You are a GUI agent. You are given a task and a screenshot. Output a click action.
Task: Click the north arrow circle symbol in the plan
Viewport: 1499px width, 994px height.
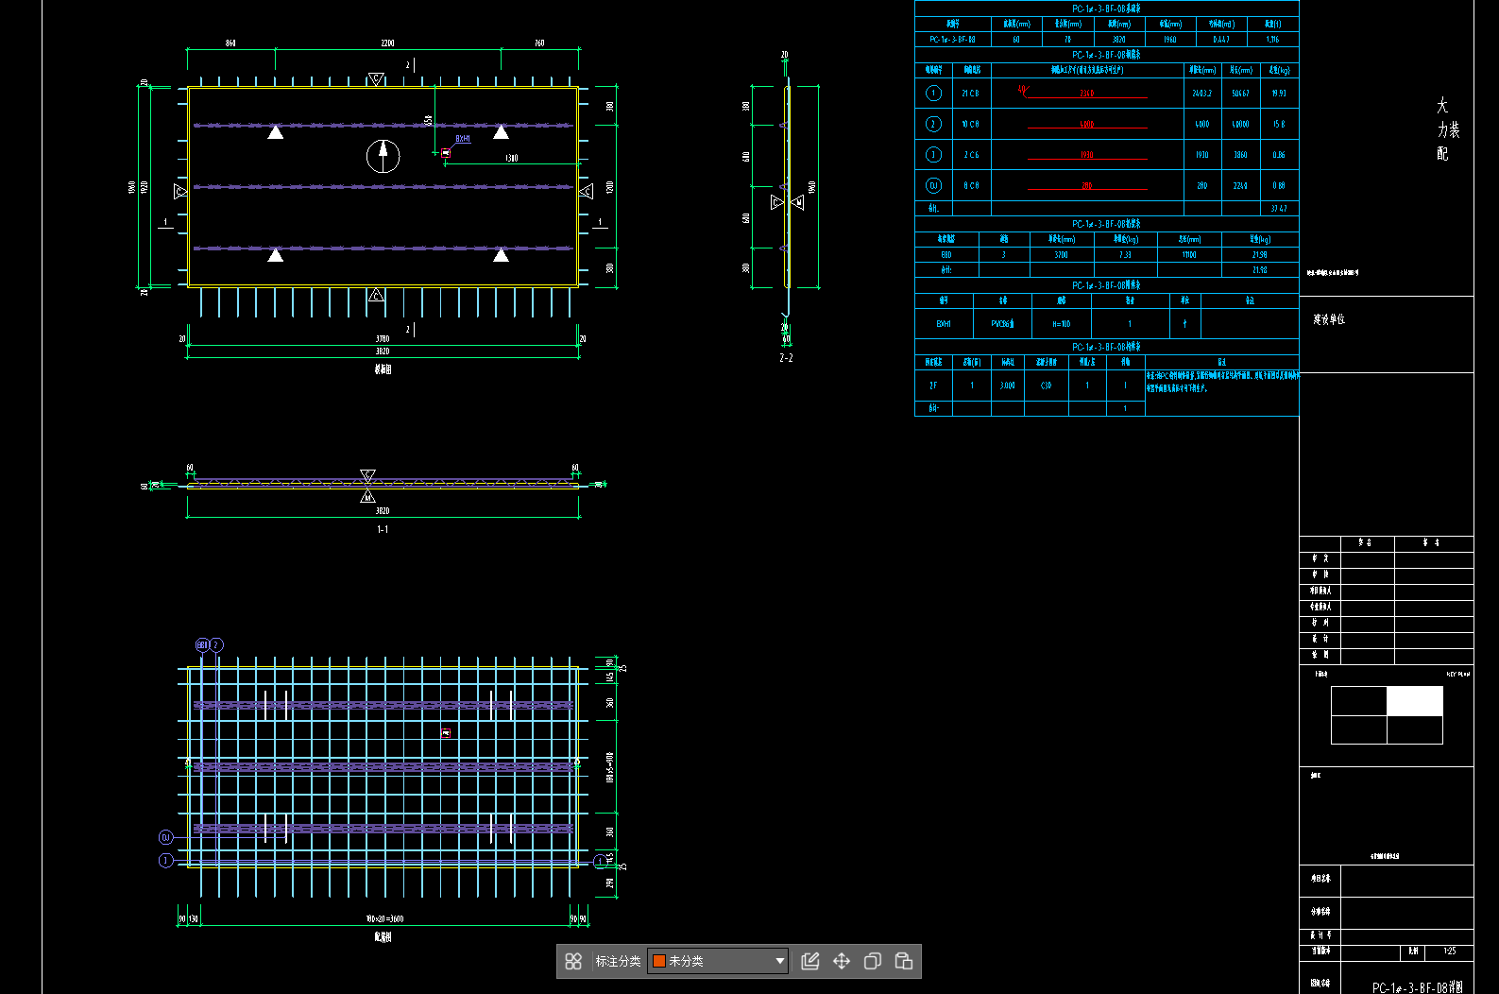pyautogui.click(x=383, y=156)
